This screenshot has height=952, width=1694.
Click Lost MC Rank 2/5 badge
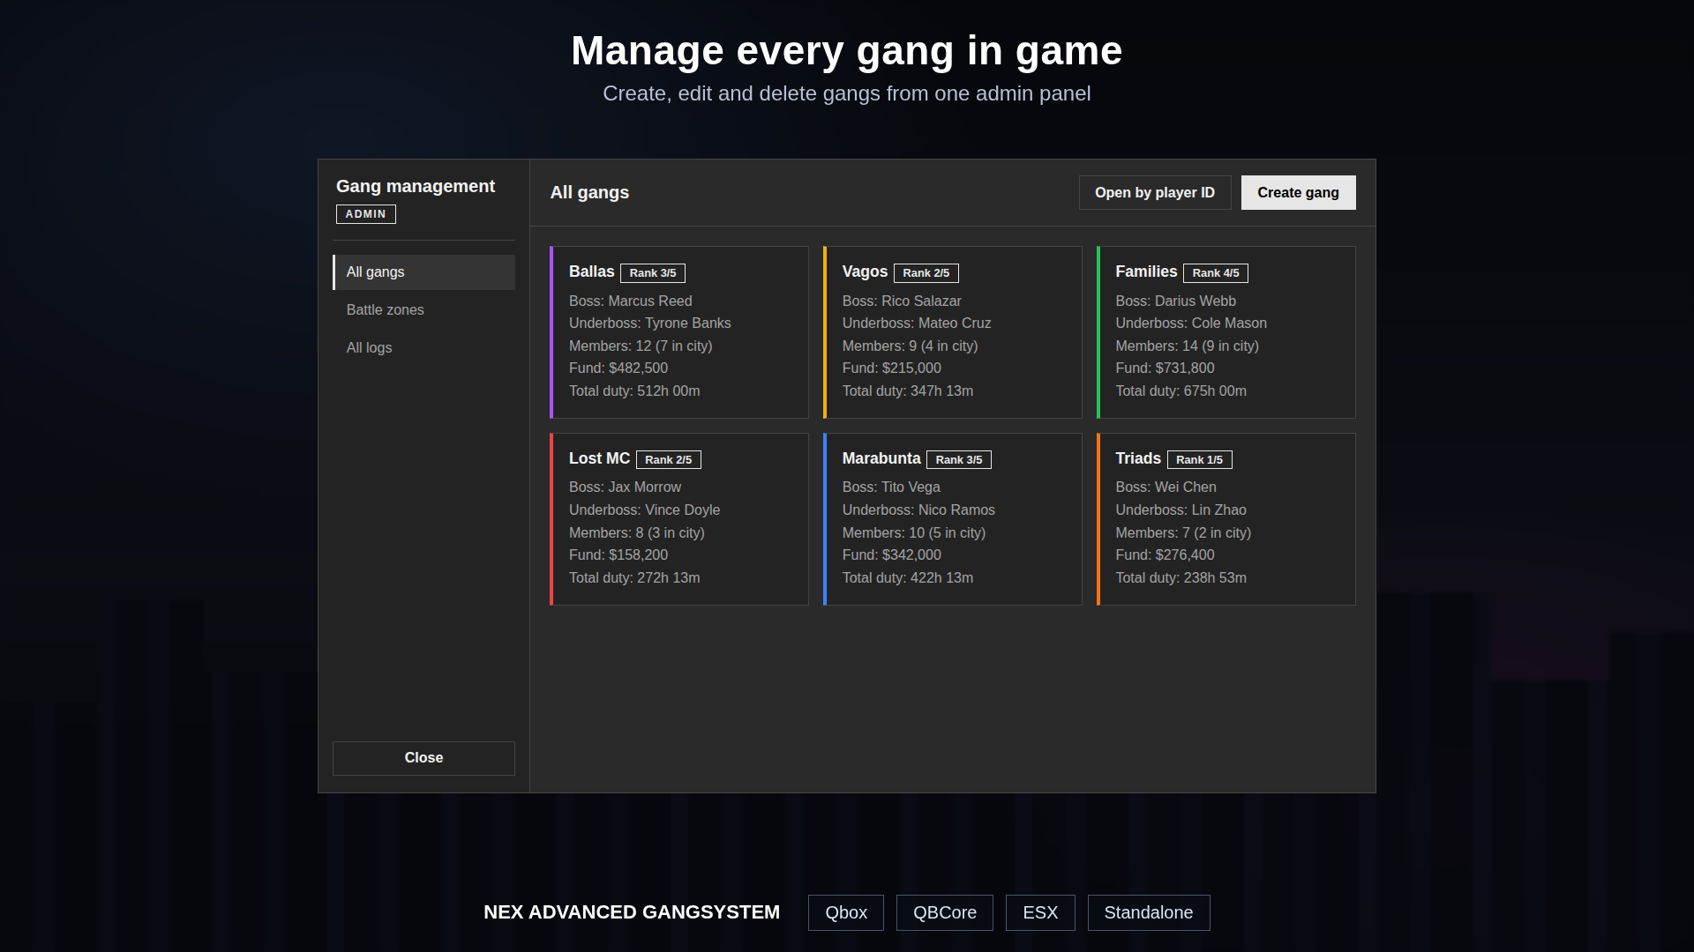click(669, 460)
